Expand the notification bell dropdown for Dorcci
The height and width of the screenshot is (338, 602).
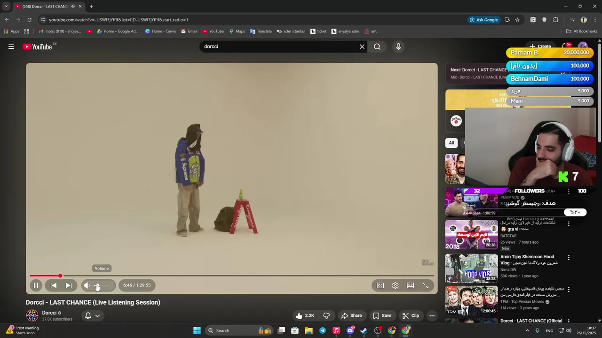click(92, 315)
